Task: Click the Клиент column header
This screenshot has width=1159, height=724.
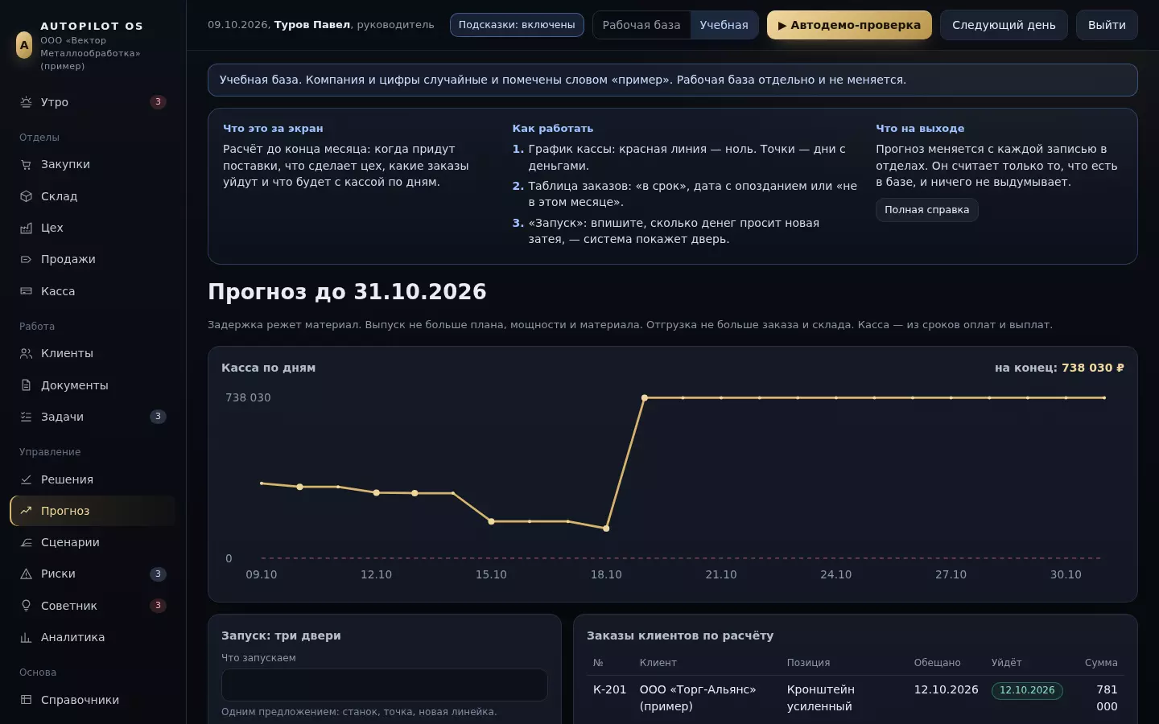Action: (658, 663)
